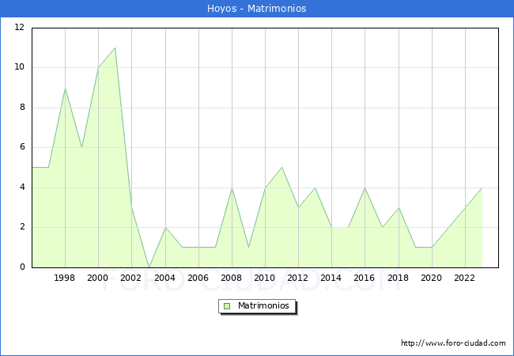Click the 2022 x-axis year label
514x356 pixels.
pos(464,278)
